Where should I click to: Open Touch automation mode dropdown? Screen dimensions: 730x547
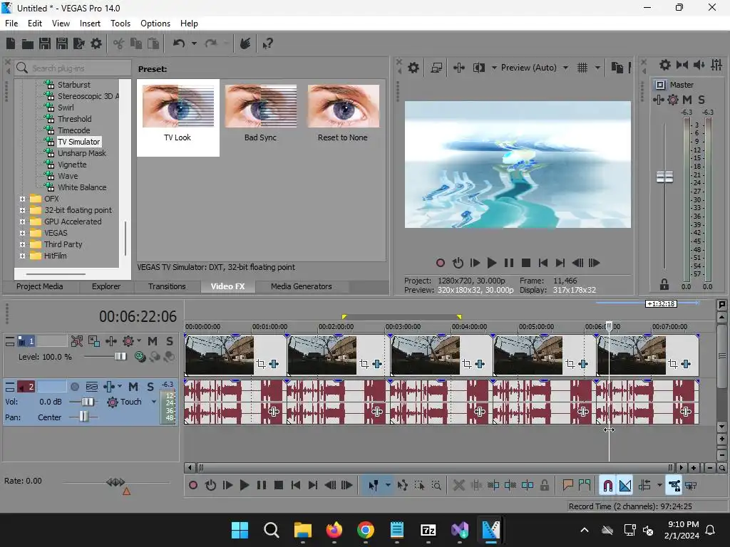[154, 402]
